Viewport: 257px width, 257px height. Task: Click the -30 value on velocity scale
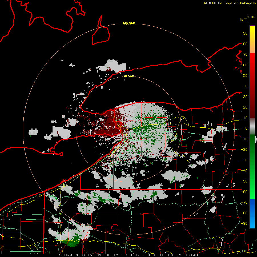tap(244, 160)
